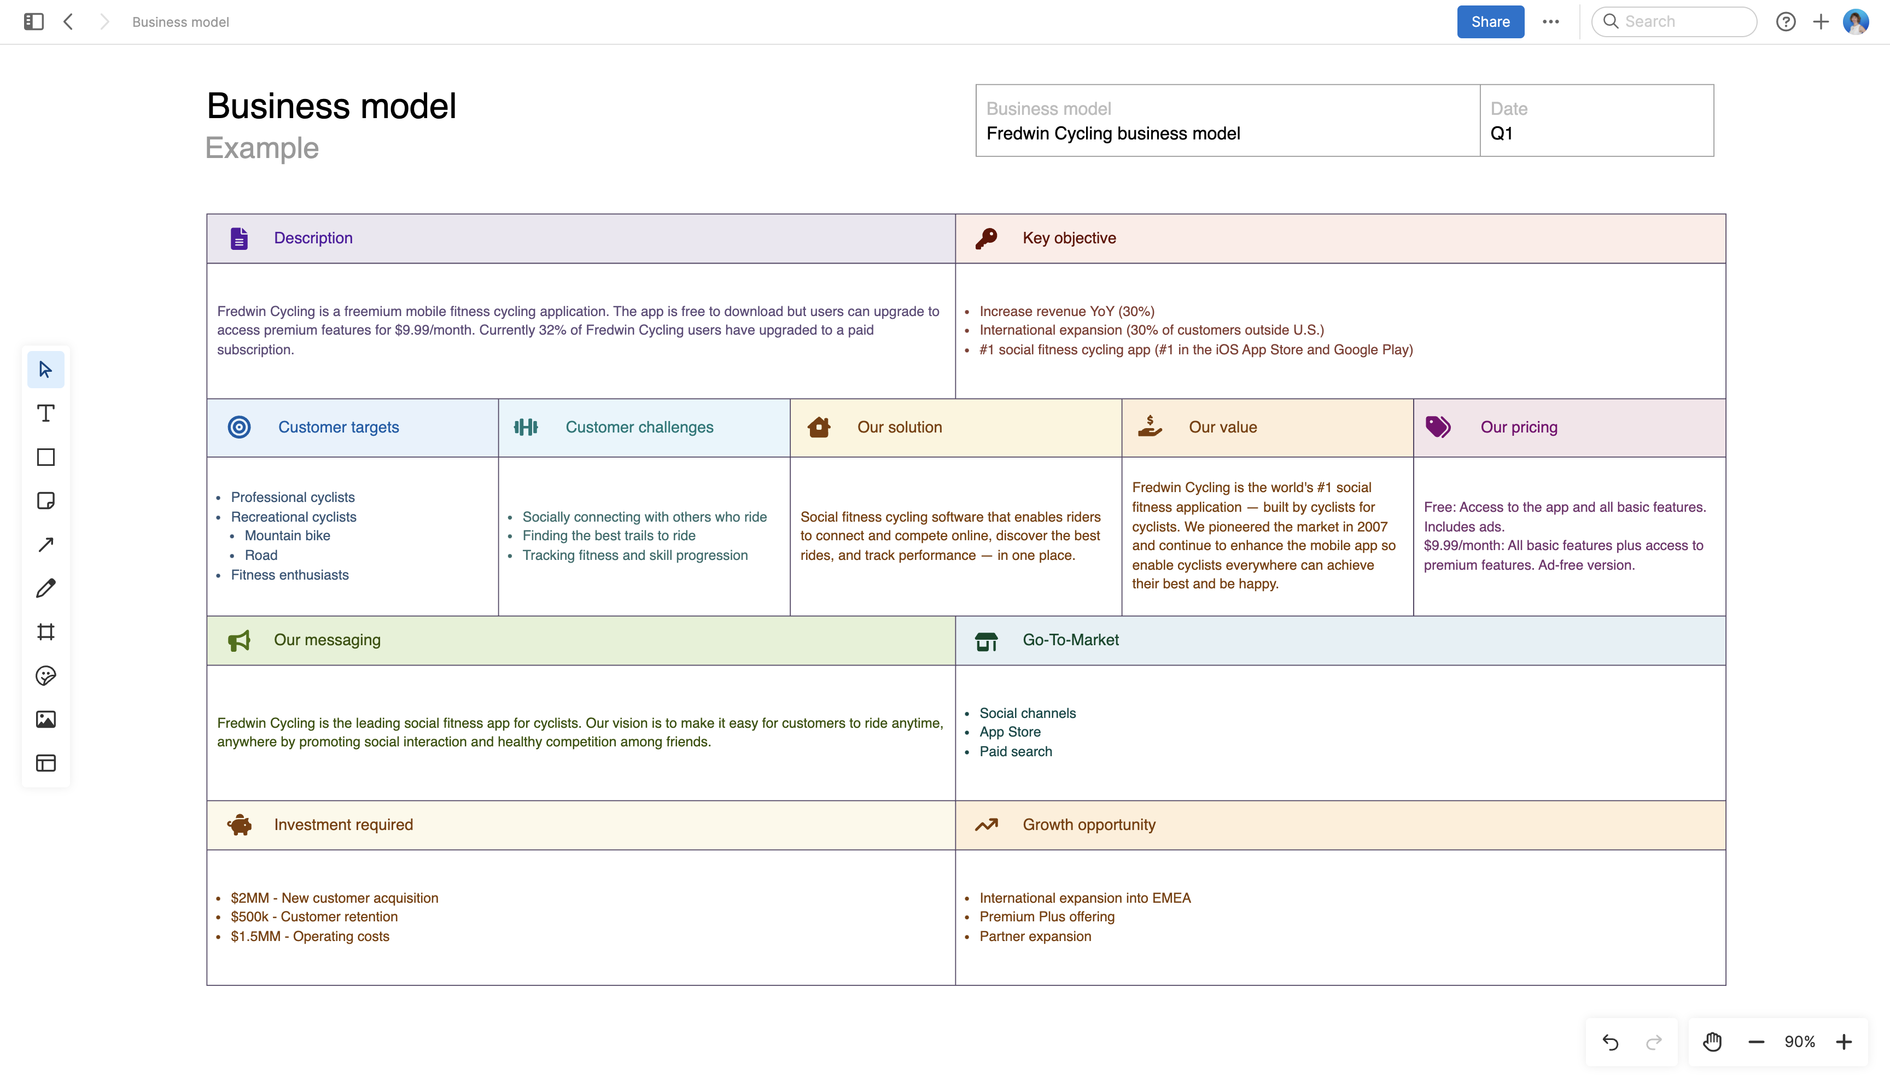This screenshot has width=1890, height=1087.
Task: Select the Rectangle shape tool
Action: coord(45,457)
